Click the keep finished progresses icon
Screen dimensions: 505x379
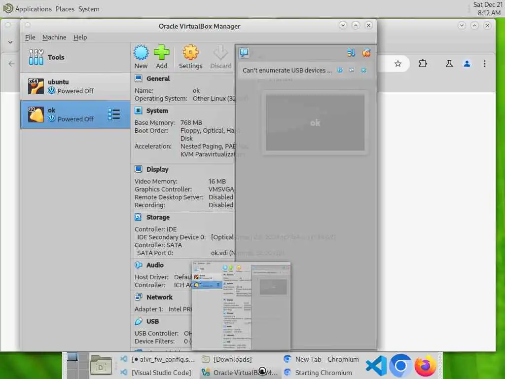351,52
